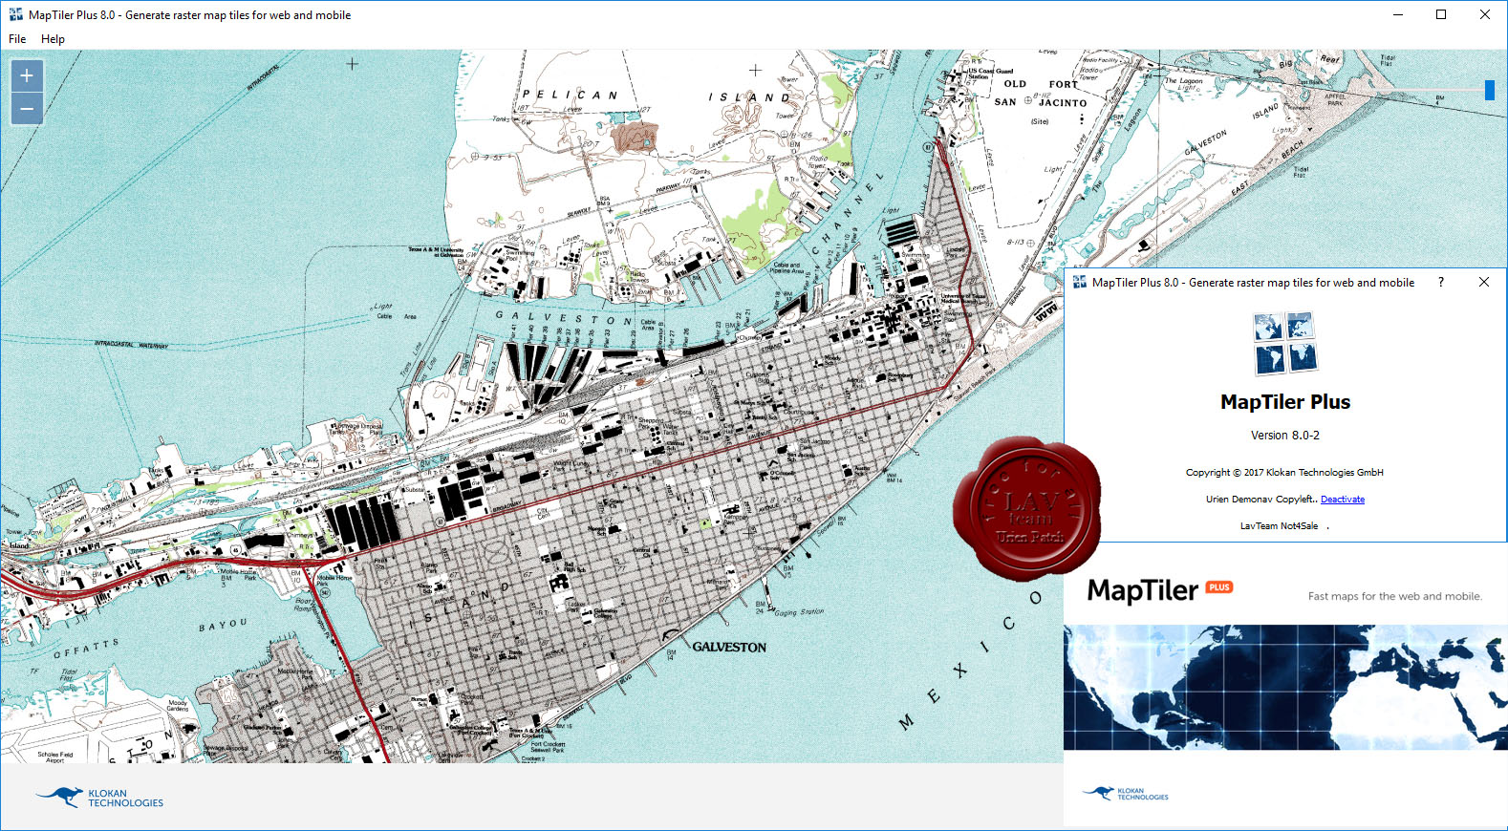Zoom out the map with minus button

27,109
